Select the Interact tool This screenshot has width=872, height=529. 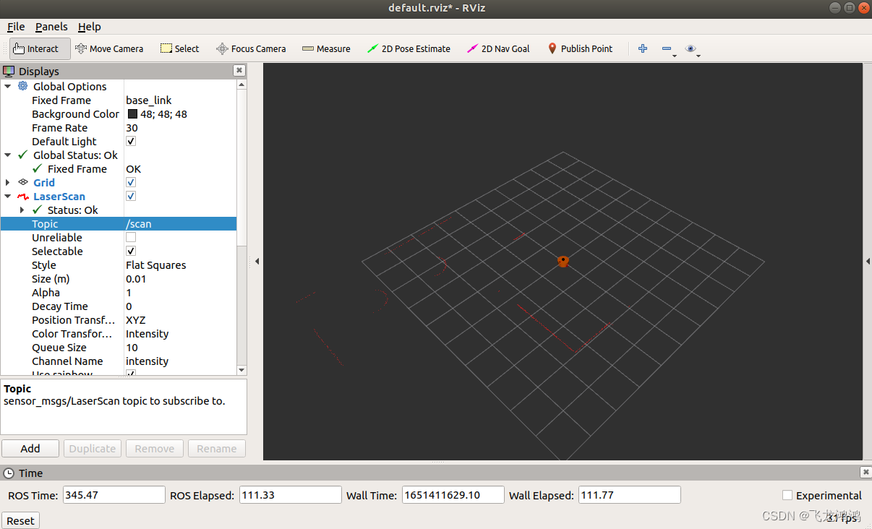coord(40,48)
